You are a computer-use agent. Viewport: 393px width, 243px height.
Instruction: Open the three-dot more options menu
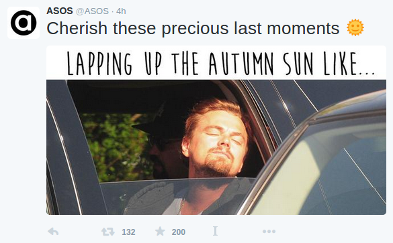coord(269,232)
